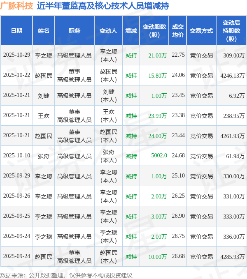Select the 成交均价 column header
Screen dimensions: 247x279
pyautogui.click(x=178, y=30)
